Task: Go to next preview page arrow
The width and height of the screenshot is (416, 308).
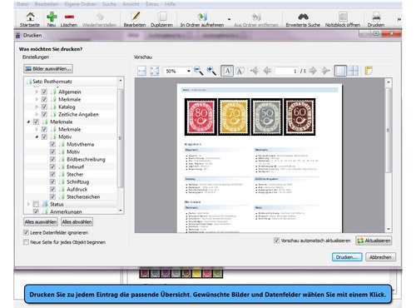Action: tap(313, 71)
